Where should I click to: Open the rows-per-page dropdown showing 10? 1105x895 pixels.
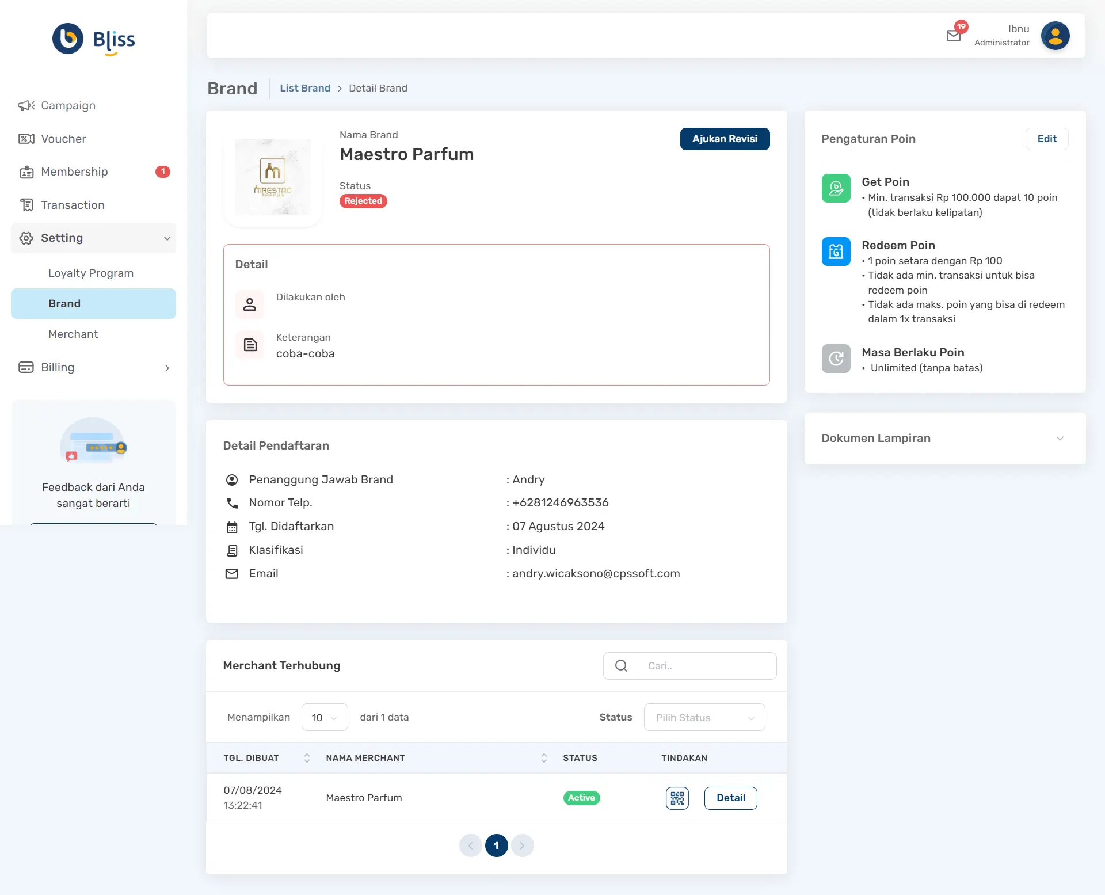click(325, 718)
